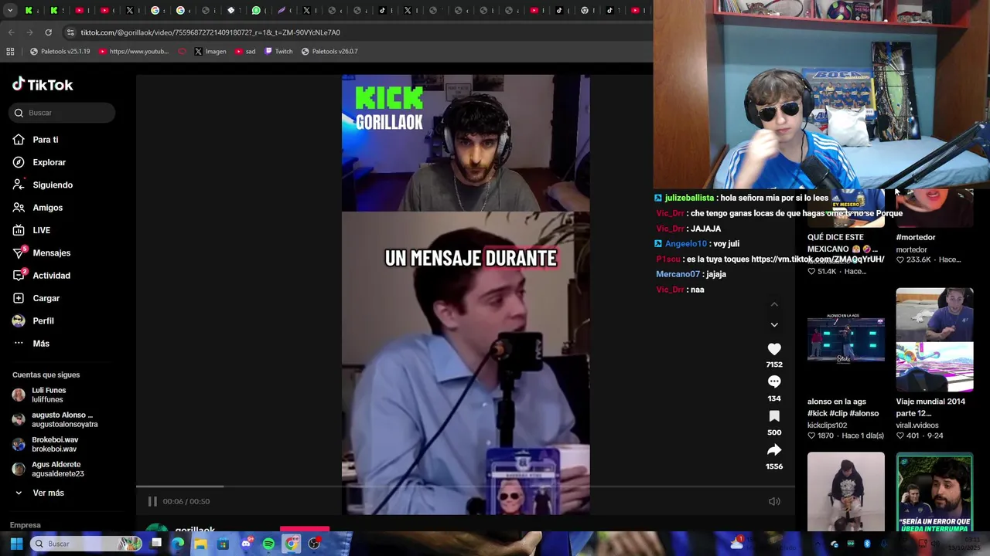Save the video with the bookmark icon
Viewport: 990px width, 556px height.
[x=774, y=416]
